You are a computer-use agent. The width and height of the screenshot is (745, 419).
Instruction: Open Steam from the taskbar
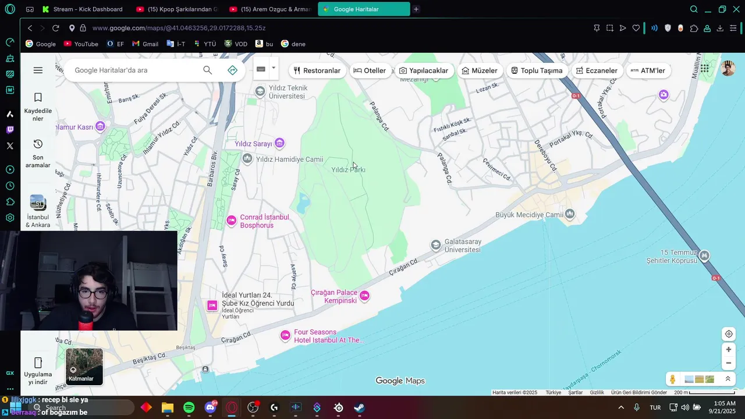pyautogui.click(x=359, y=407)
